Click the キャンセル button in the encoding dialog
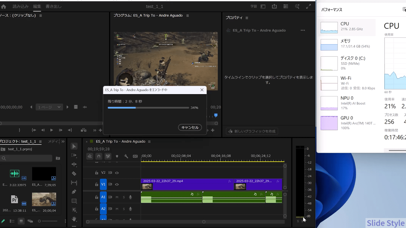Image resolution: width=406 pixels, height=228 pixels. point(190,128)
